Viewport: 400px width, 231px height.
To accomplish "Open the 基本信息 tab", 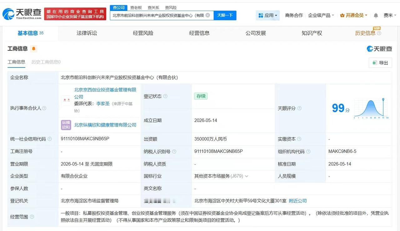I will click(30, 33).
